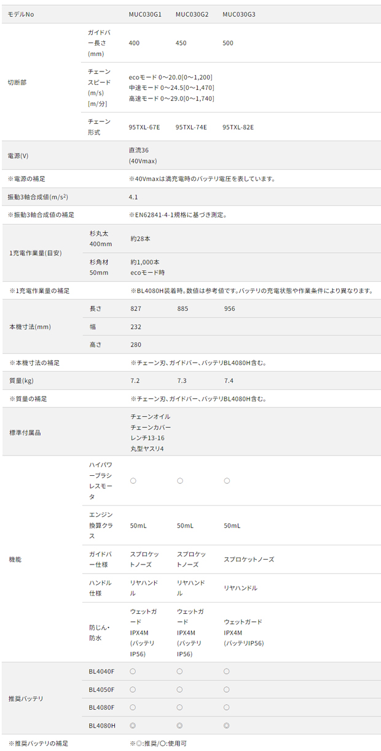The height and width of the screenshot is (751, 381).
Task: Click the 約1,000本 ecoモード時 value
Action: click(147, 267)
